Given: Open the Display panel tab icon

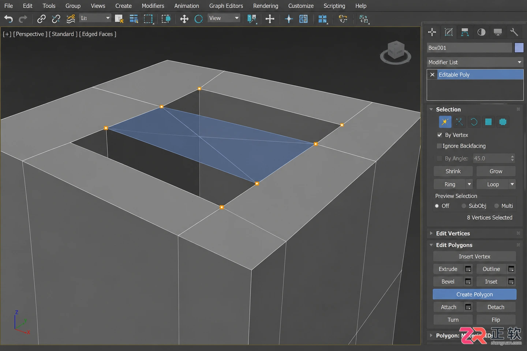Looking at the screenshot, I should pos(498,32).
